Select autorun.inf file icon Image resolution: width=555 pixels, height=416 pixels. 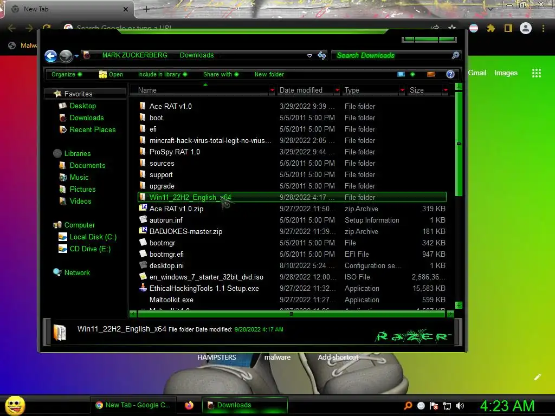click(143, 219)
